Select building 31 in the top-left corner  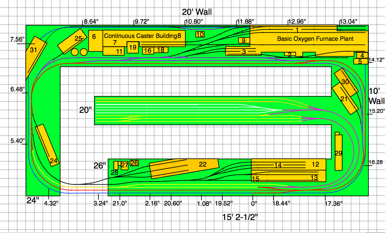(33, 50)
